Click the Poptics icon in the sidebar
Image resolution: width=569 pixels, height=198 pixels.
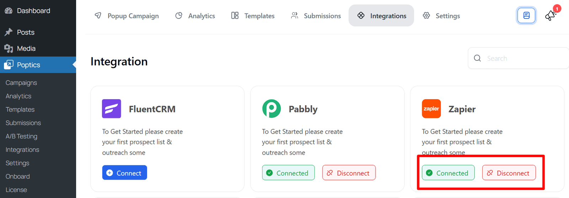(x=9, y=65)
